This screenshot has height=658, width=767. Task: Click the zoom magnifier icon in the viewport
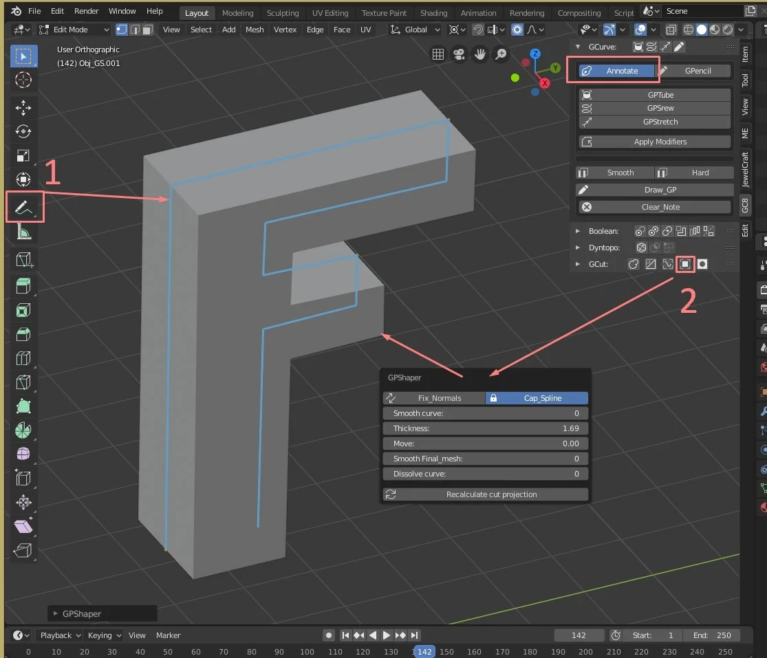pyautogui.click(x=501, y=54)
